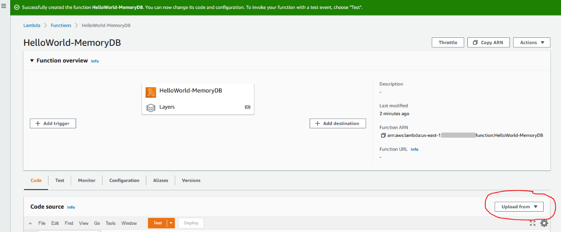The height and width of the screenshot is (232, 561).
Task: Switch to the Aliases tab
Action: coord(161,181)
